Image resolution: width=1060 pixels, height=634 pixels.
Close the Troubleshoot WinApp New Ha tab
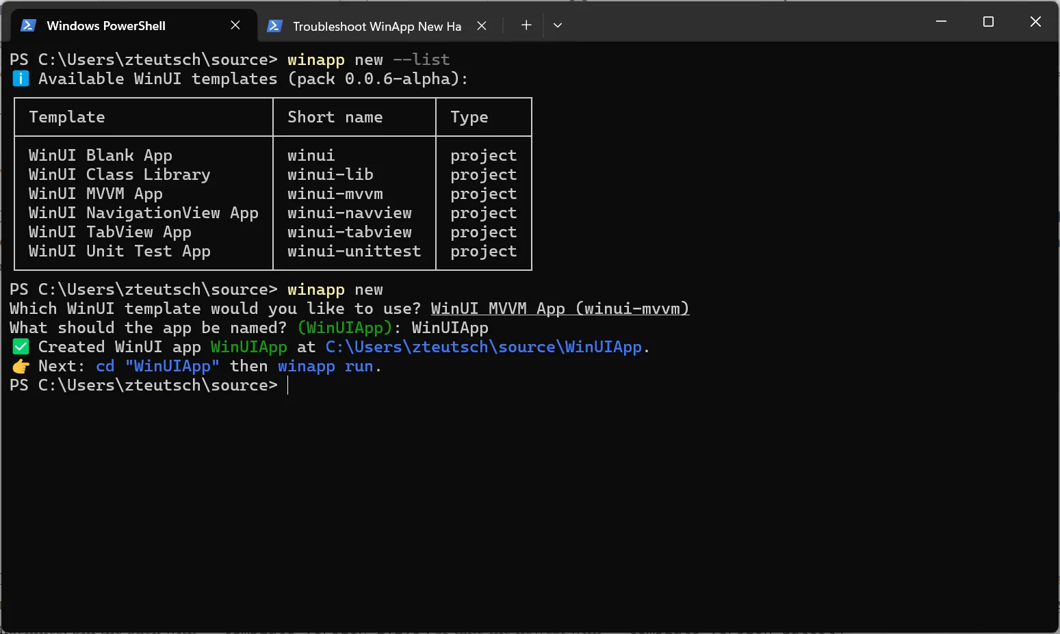tap(482, 26)
